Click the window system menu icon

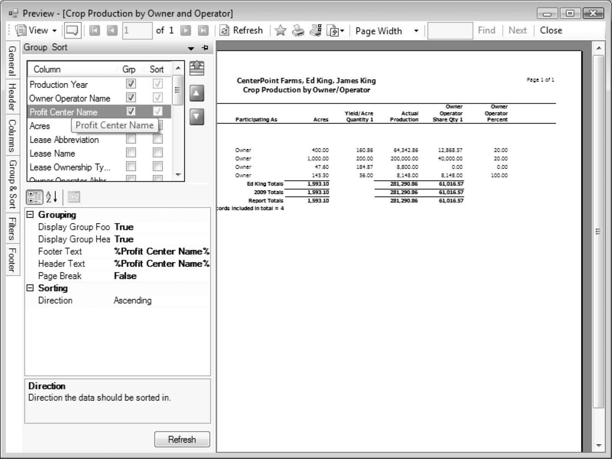pyautogui.click(x=13, y=14)
